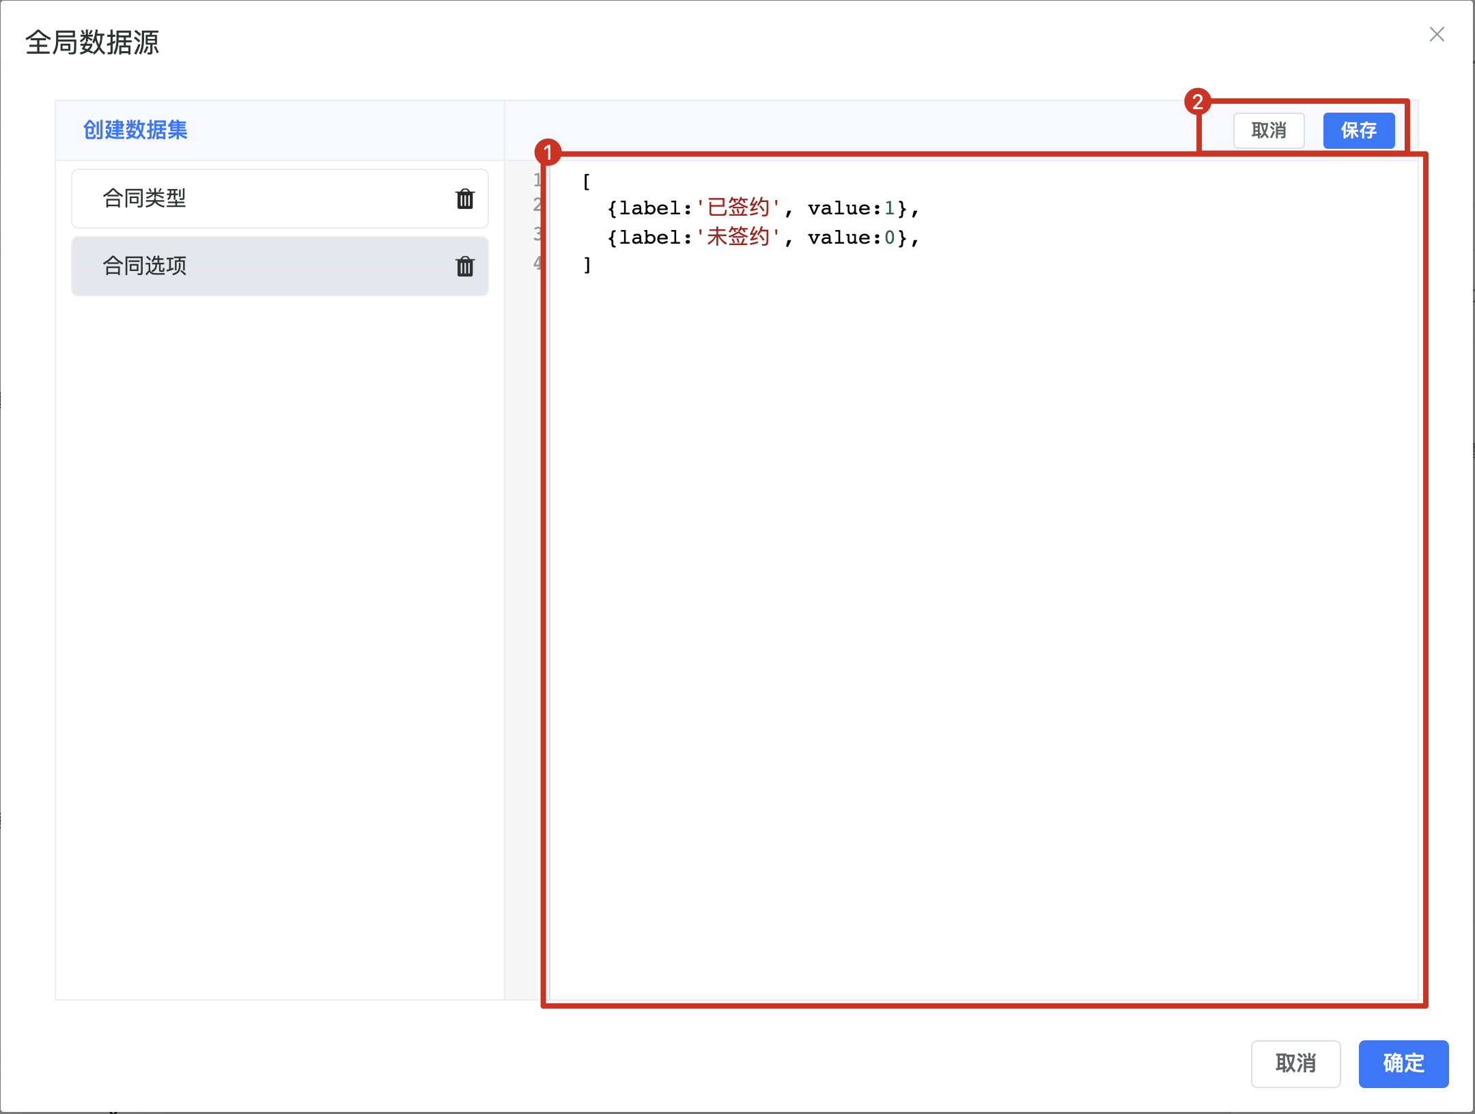
Task: Click 取消 next to 保存
Action: point(1268,130)
